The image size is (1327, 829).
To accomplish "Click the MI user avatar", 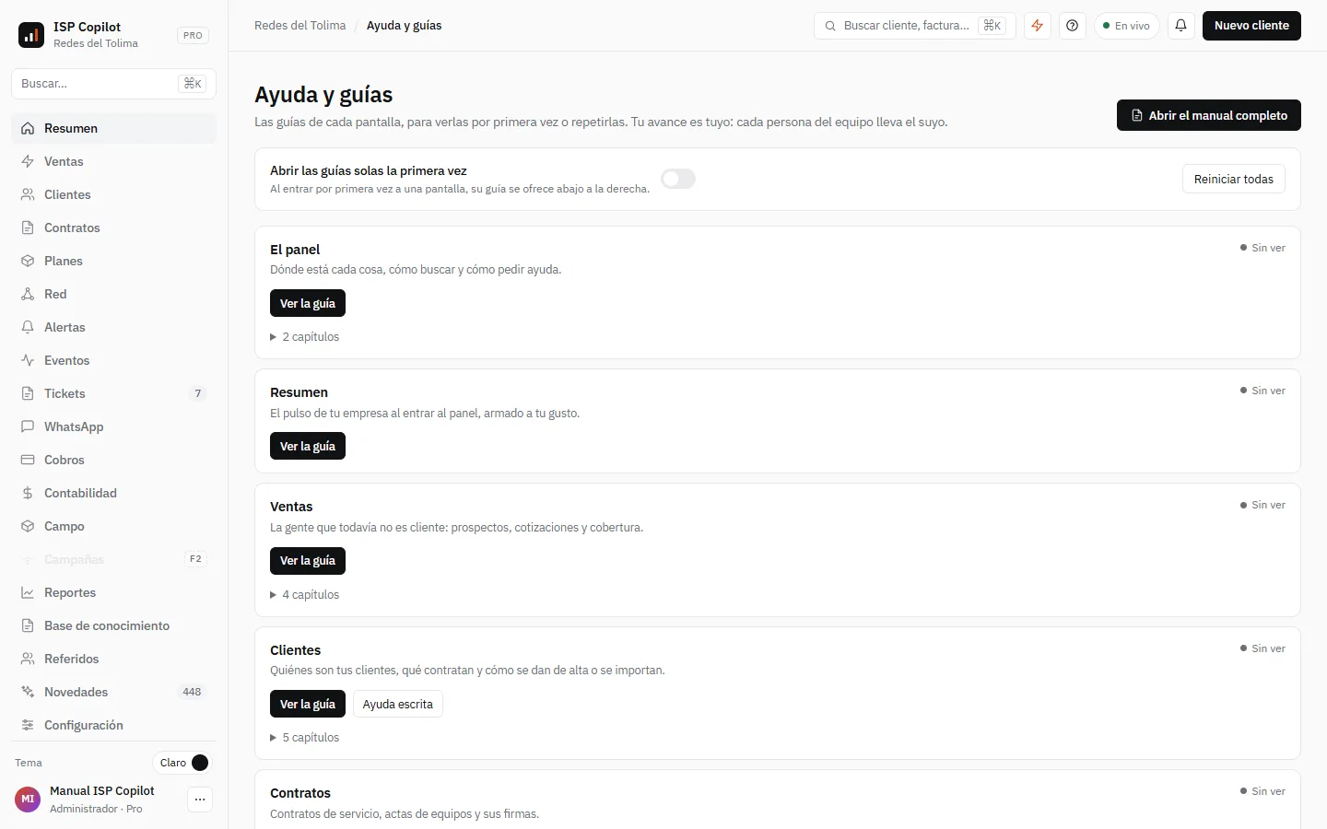I will click(28, 800).
